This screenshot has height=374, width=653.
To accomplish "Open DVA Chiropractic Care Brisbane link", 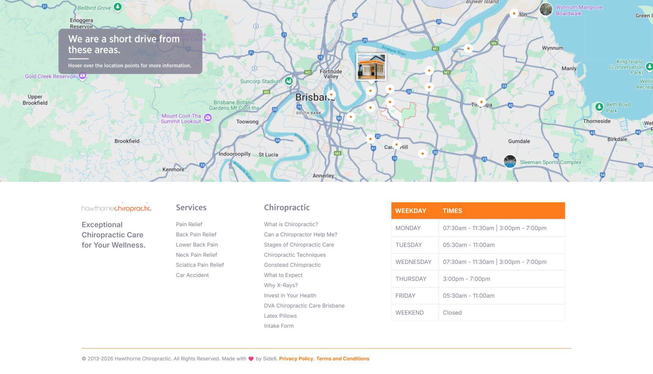I will click(304, 306).
